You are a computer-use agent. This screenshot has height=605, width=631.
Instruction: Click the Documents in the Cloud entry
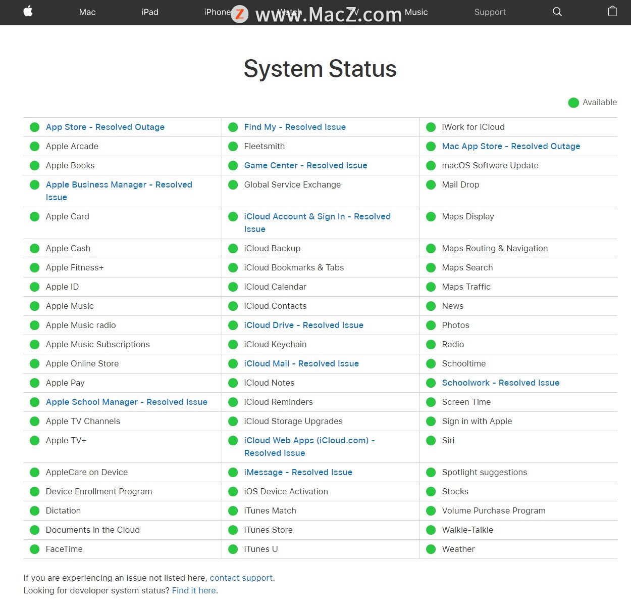pos(92,530)
